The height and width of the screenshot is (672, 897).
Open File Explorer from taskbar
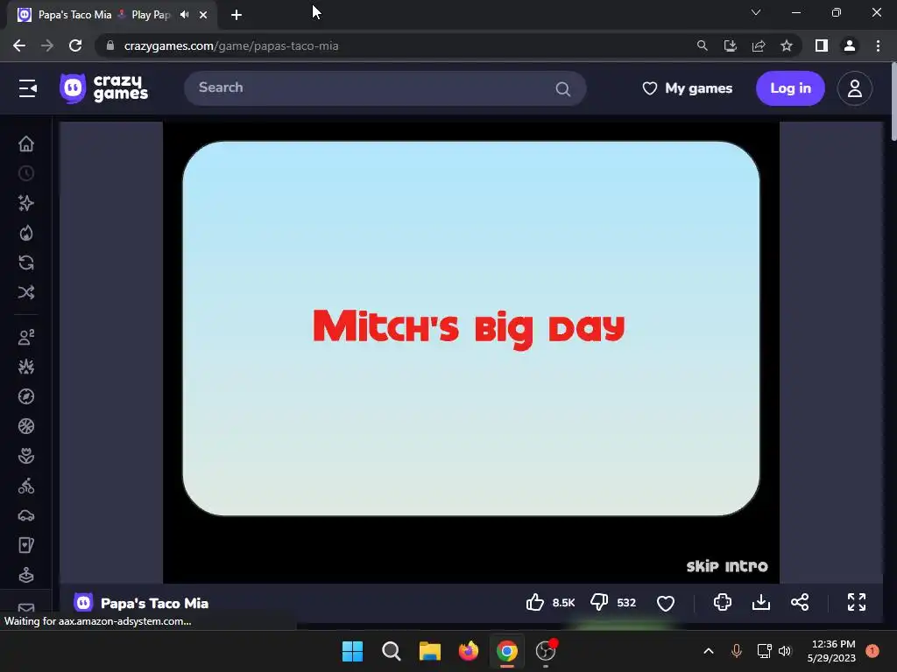[429, 651]
